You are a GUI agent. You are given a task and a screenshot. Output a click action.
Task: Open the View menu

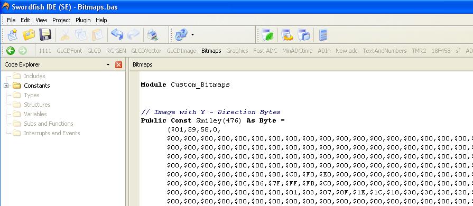pyautogui.click(x=41, y=20)
